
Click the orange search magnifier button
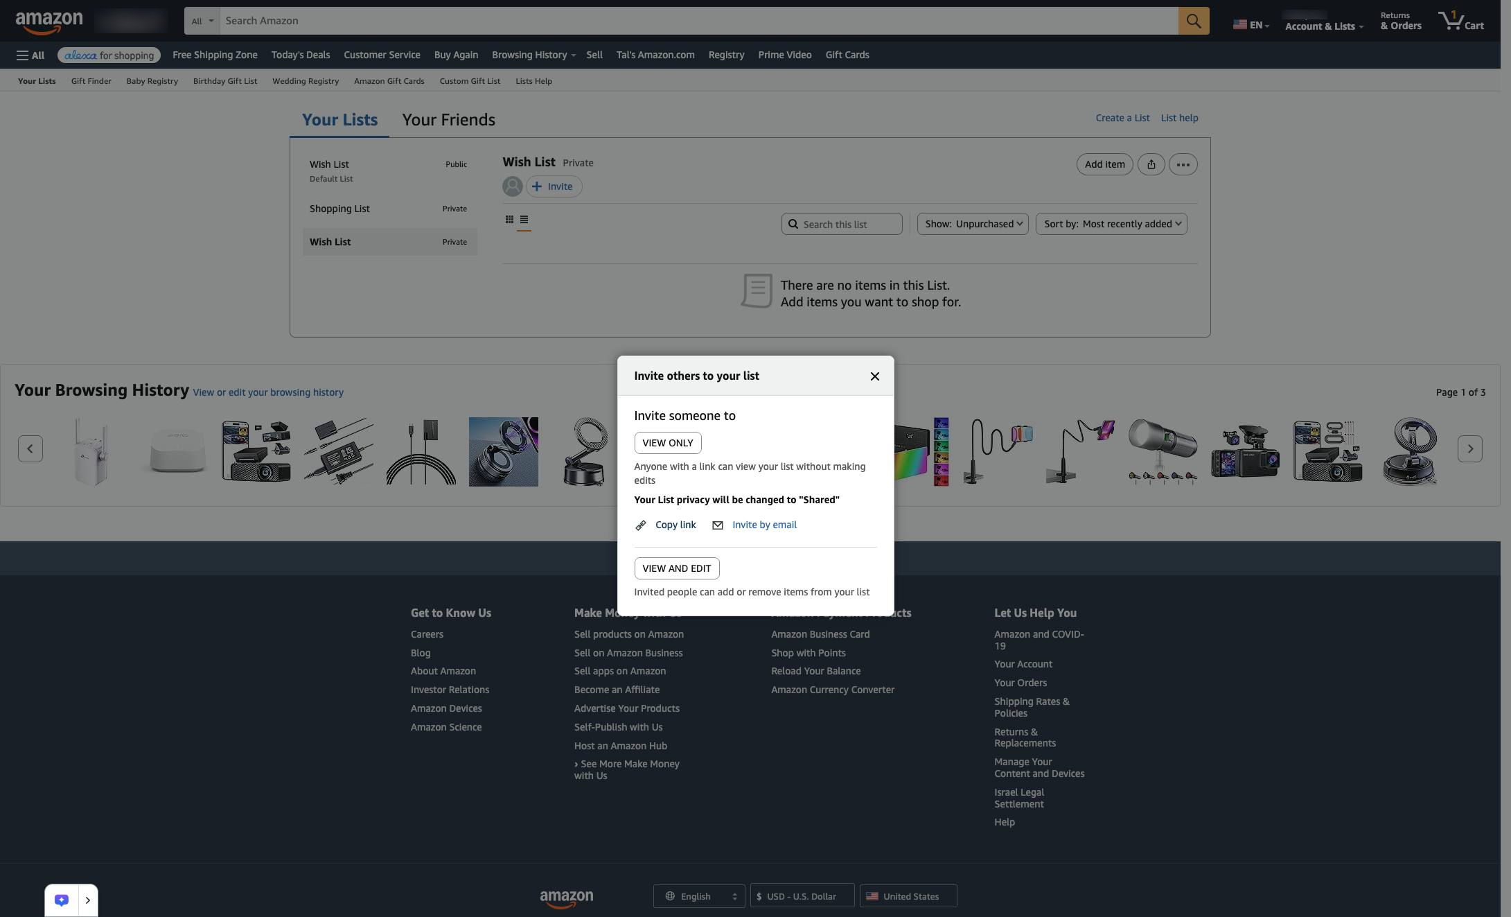(x=1194, y=21)
